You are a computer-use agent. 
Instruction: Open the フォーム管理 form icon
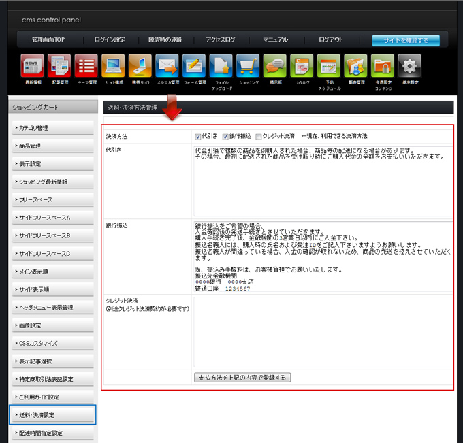click(x=194, y=67)
